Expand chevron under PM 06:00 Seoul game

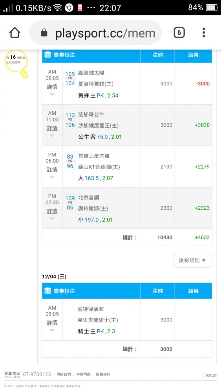[x=52, y=177]
